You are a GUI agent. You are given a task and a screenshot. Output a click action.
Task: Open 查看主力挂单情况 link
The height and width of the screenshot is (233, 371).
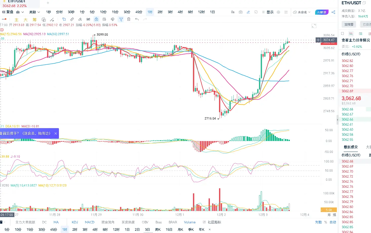click(356, 40)
